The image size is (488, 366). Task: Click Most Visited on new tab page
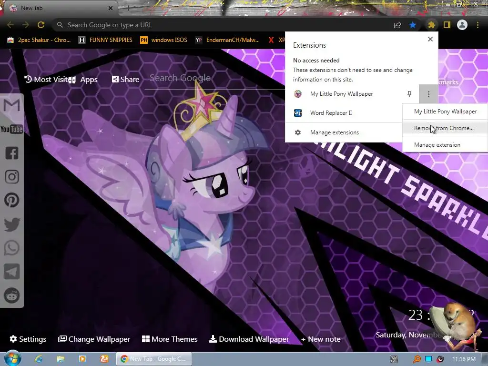pyautogui.click(x=46, y=80)
